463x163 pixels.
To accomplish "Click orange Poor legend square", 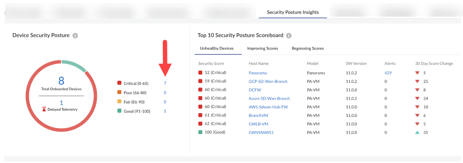I will click(x=119, y=92).
